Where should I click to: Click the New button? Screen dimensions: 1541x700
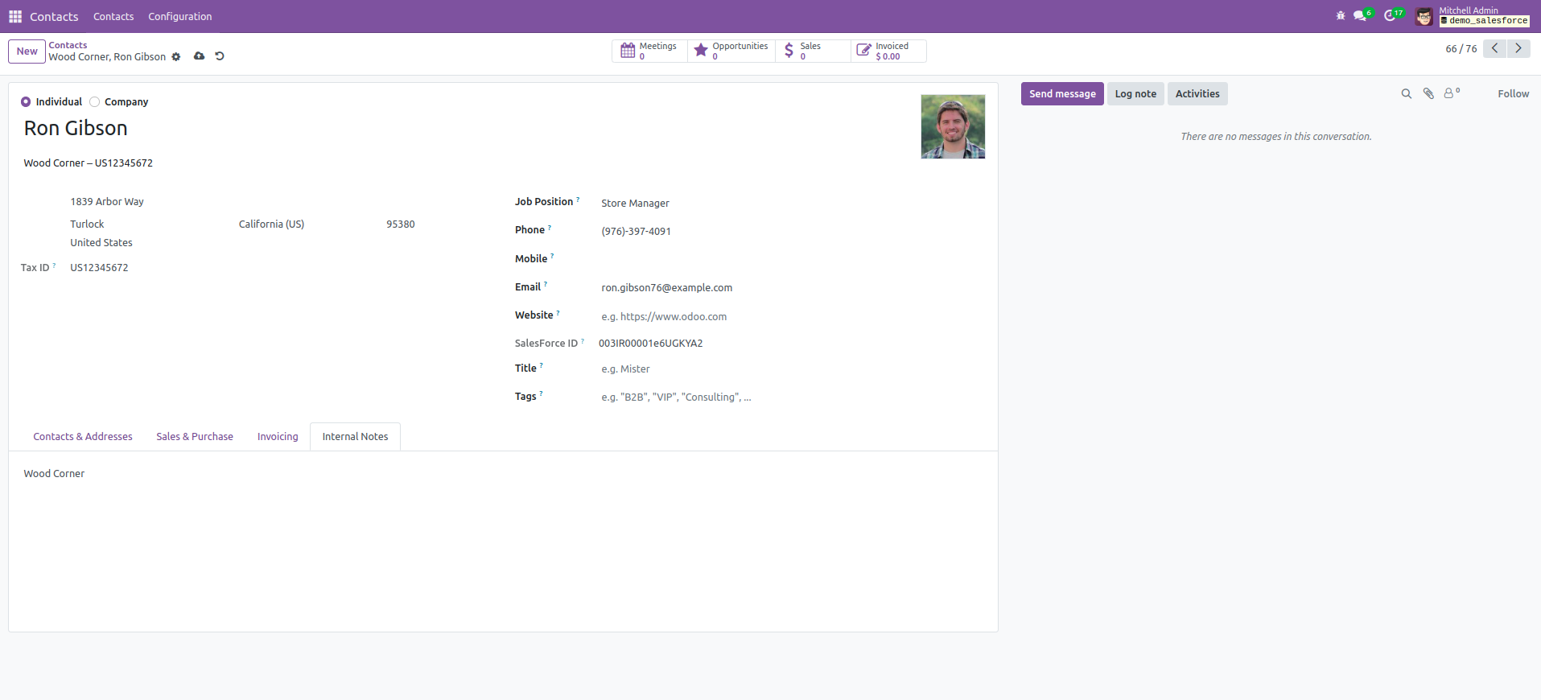coord(27,51)
